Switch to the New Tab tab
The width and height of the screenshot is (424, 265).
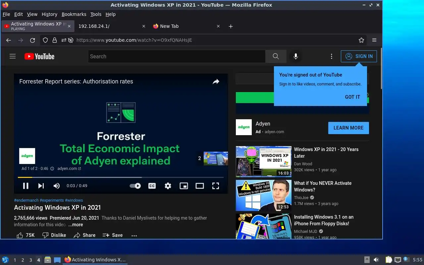[x=186, y=26]
